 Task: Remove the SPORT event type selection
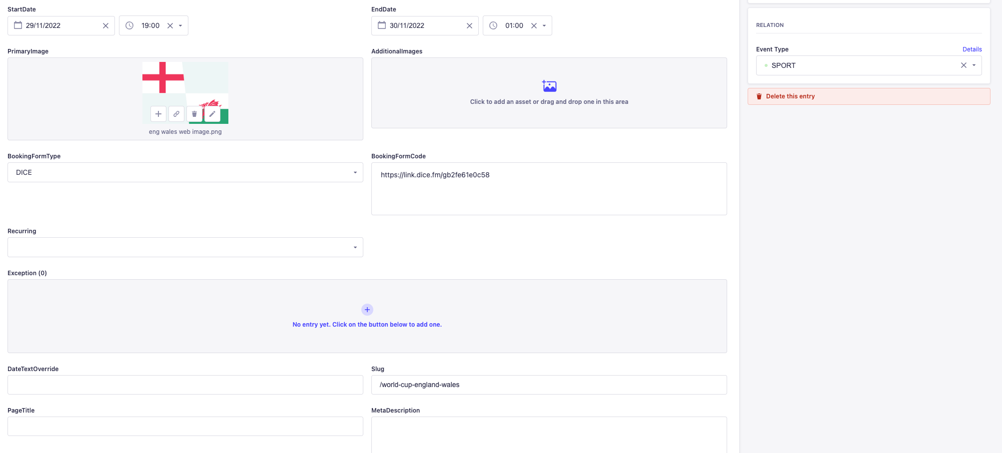click(x=964, y=65)
